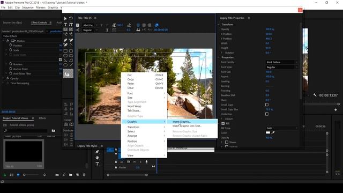The height and width of the screenshot is (193, 343).
Task: Toggle the Position stopwatch animation
Action: click(x=11, y=45)
